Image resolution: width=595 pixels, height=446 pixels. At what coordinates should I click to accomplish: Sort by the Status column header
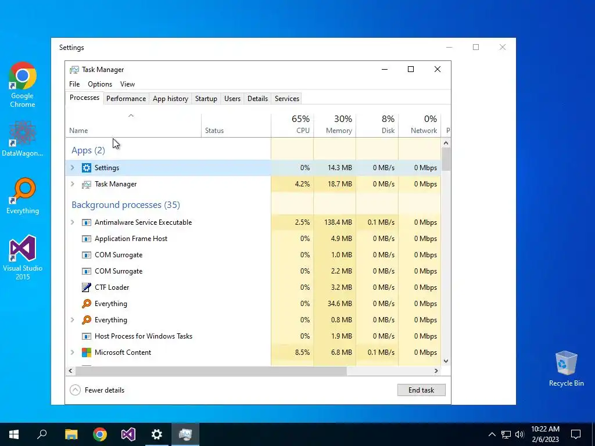click(x=236, y=125)
